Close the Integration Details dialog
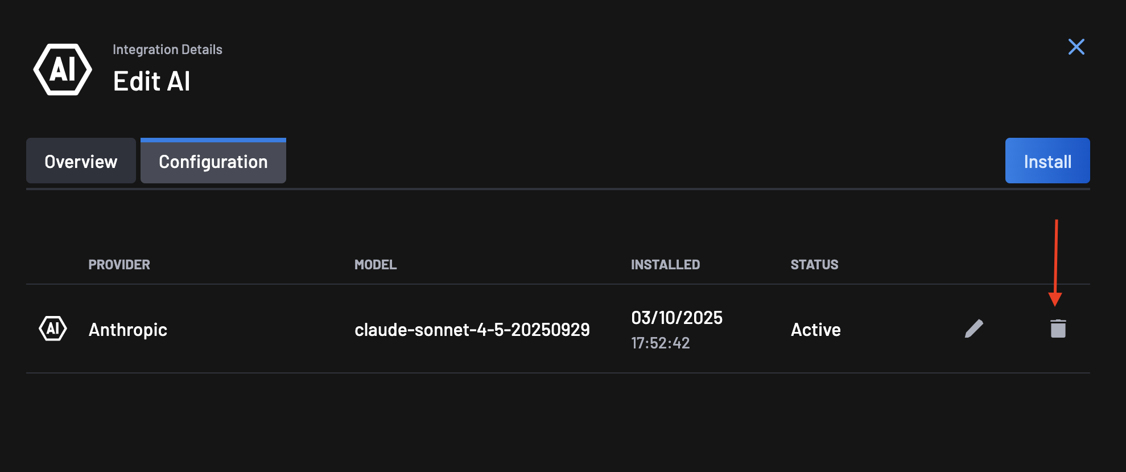1126x472 pixels. coord(1076,47)
